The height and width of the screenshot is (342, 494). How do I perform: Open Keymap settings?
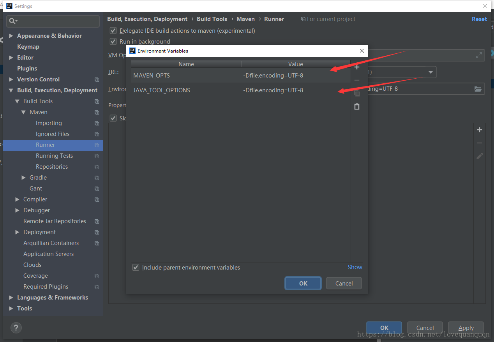click(28, 47)
